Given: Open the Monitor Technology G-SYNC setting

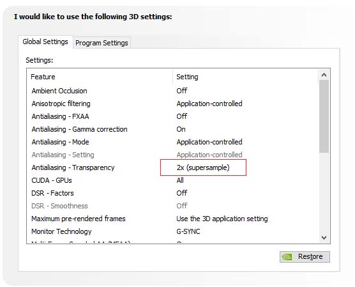Looking at the screenshot, I should (x=188, y=231).
